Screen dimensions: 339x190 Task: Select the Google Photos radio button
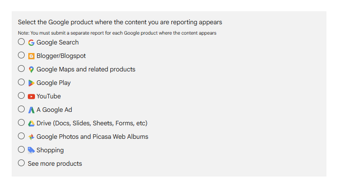[x=21, y=136]
